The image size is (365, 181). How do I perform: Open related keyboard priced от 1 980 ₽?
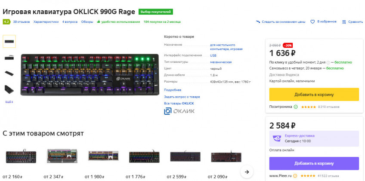[103, 156]
